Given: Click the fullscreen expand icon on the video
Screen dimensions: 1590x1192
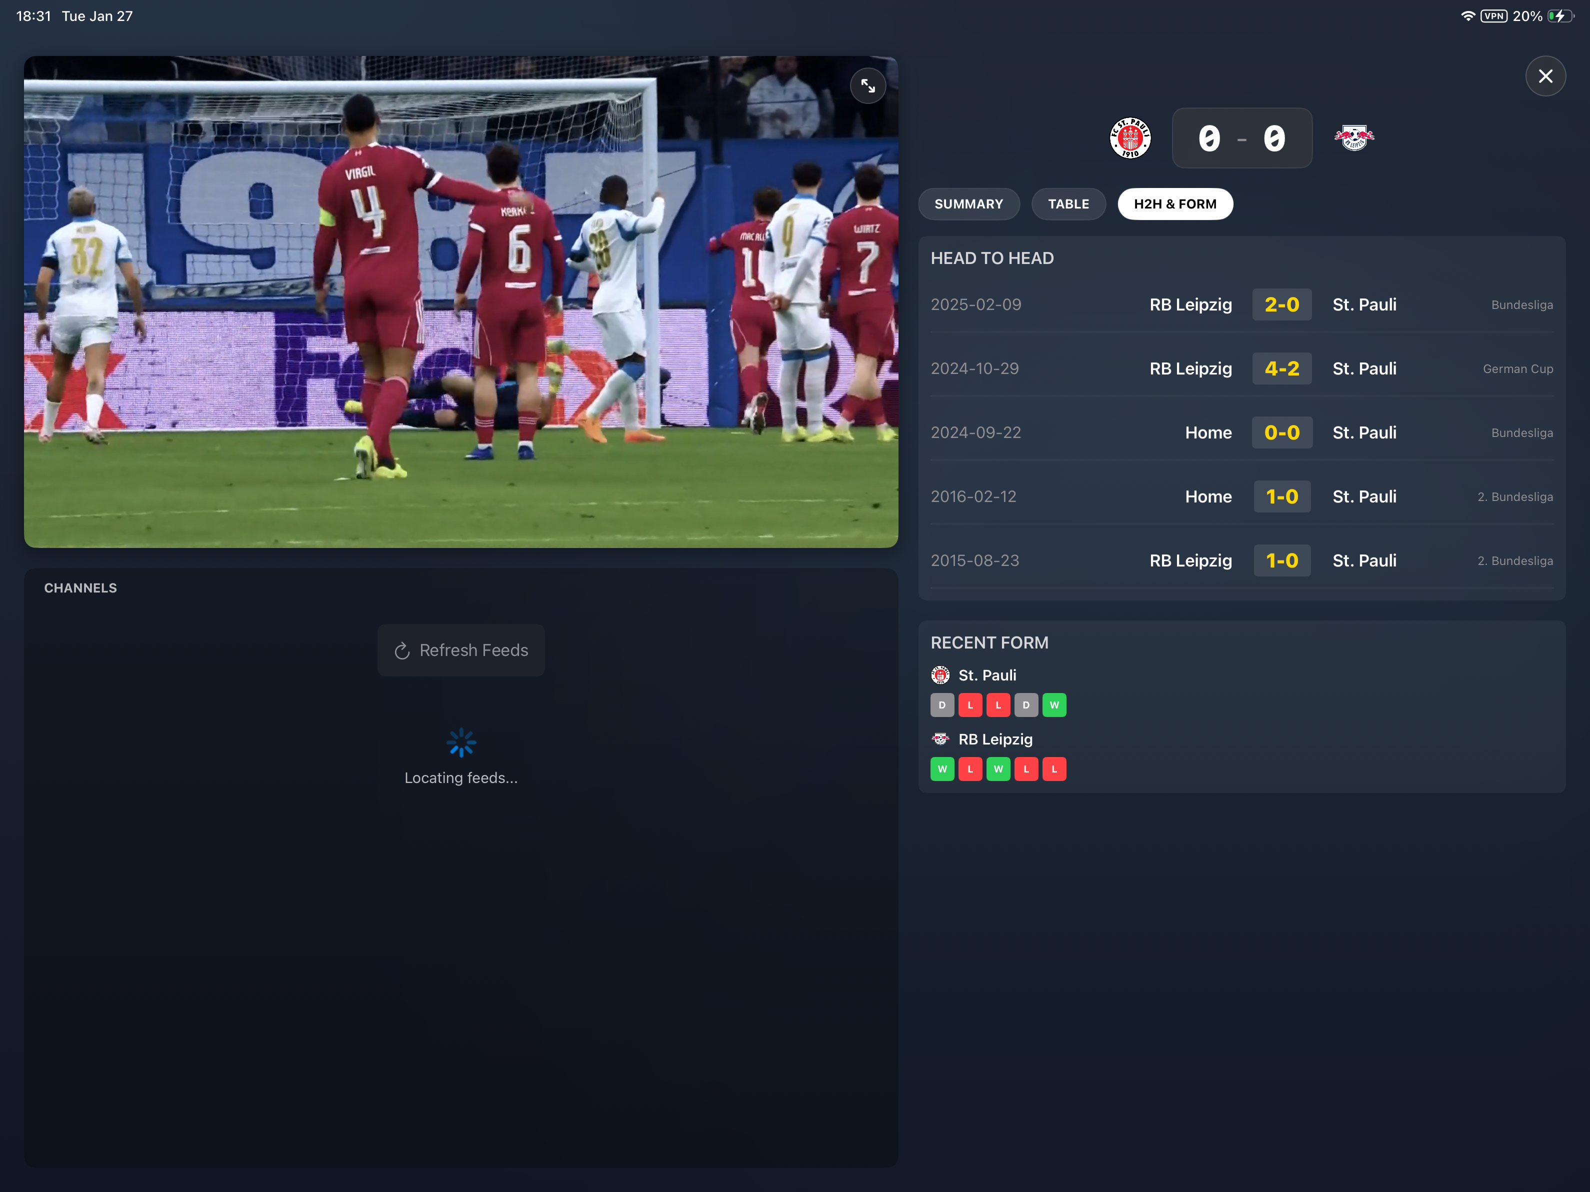Looking at the screenshot, I should [x=868, y=85].
